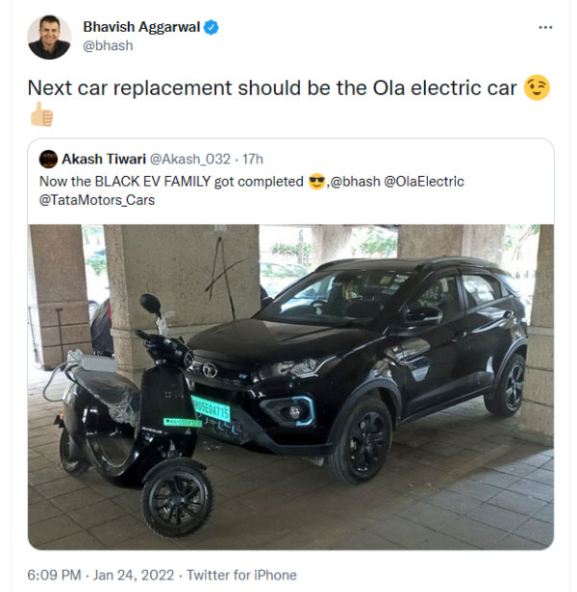The height and width of the screenshot is (592, 577).
Task: Click the 6:09 PM tweet time
Action: (53, 575)
